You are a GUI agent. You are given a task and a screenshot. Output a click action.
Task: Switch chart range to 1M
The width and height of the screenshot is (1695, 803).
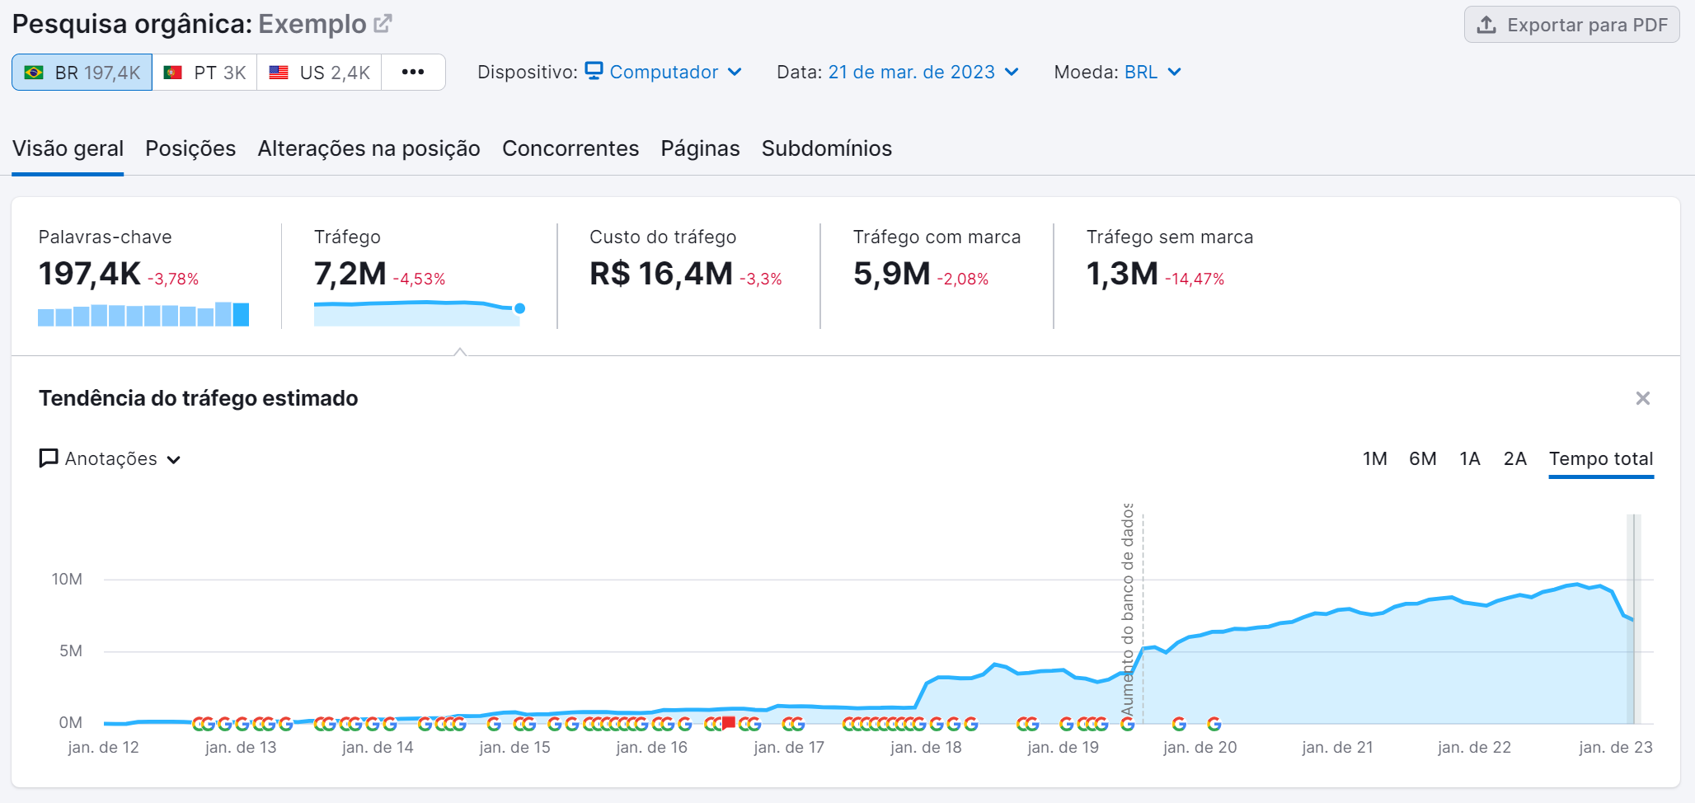click(1373, 458)
